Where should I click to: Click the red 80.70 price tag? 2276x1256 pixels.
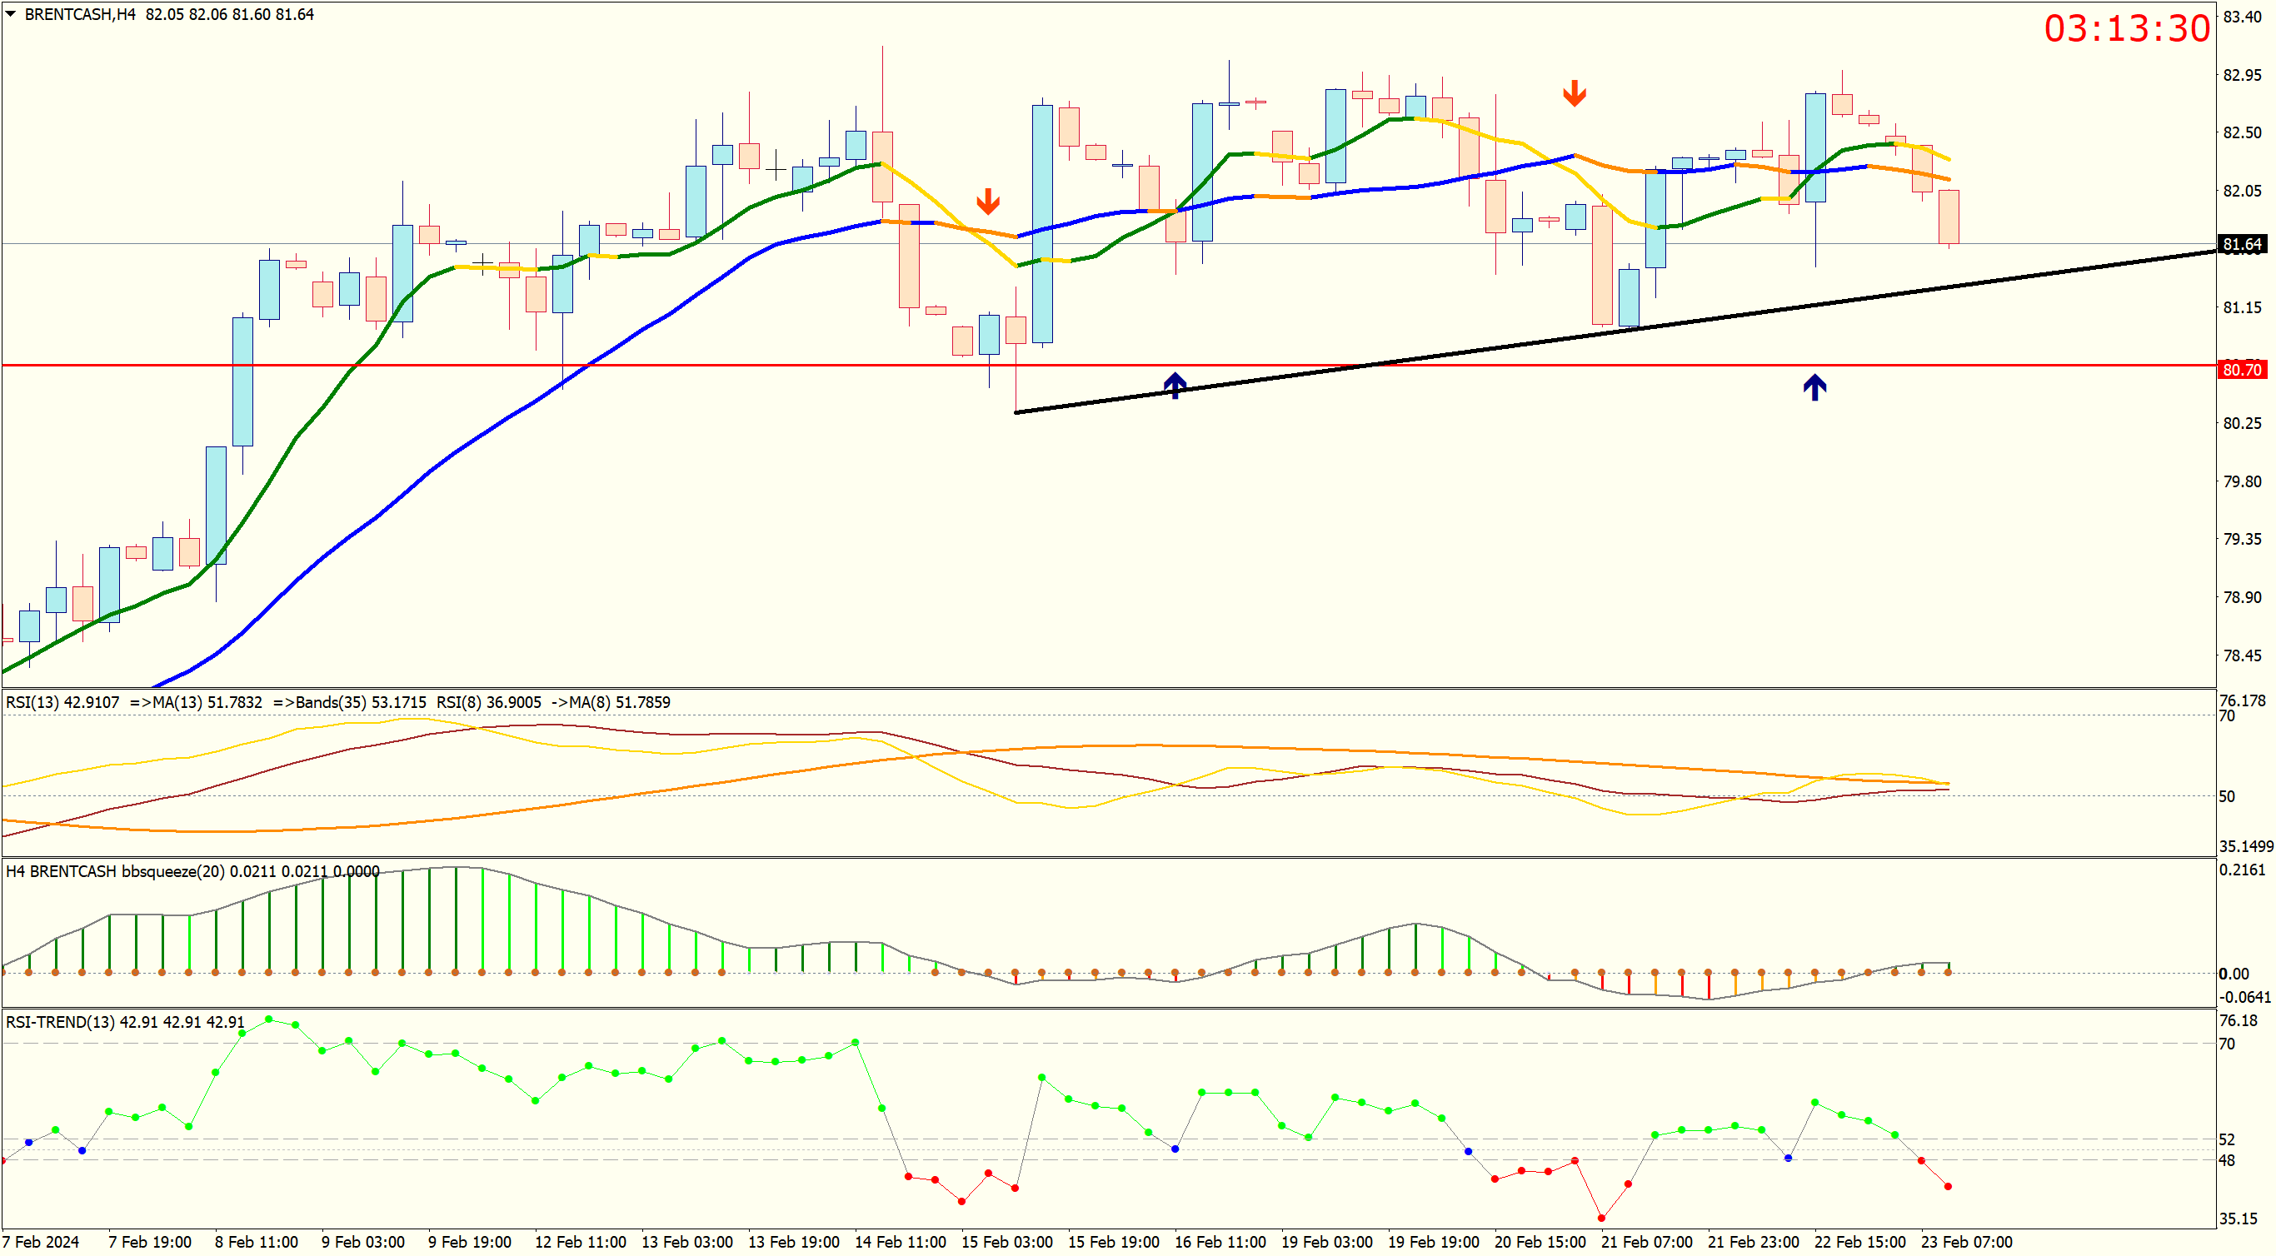coord(2242,369)
